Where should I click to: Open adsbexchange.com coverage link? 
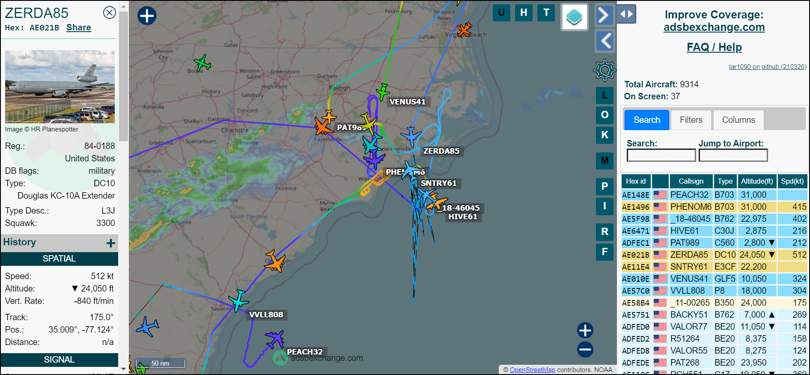(x=714, y=27)
